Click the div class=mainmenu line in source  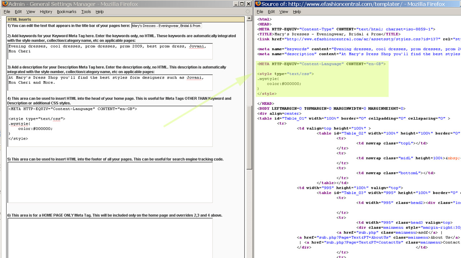tap(408, 227)
